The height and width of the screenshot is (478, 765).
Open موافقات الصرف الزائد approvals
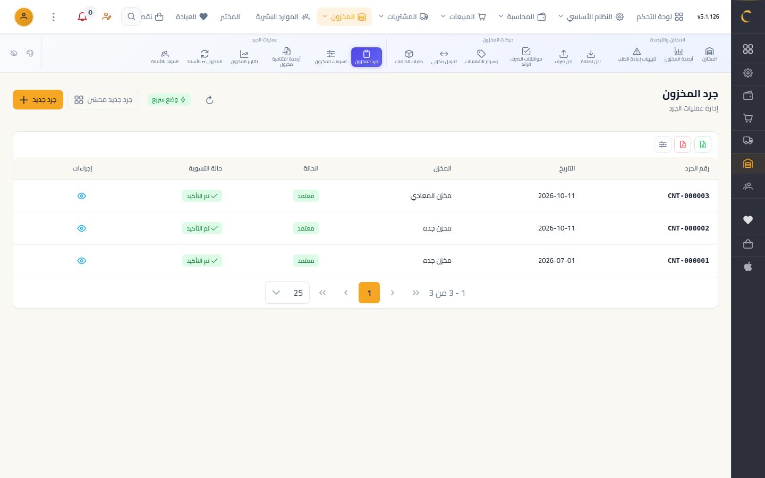tap(526, 56)
